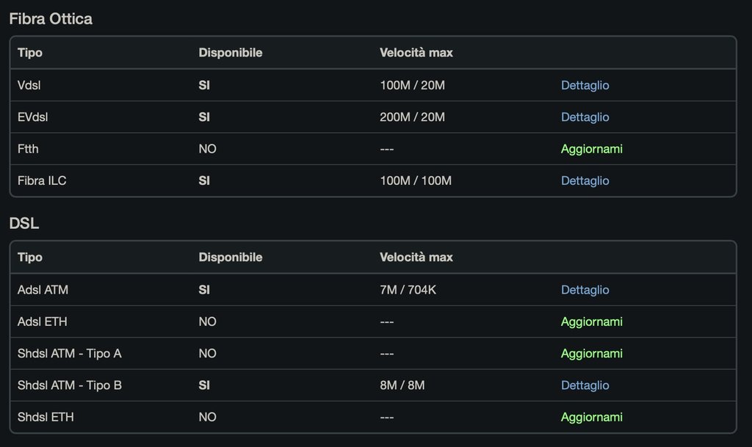This screenshot has width=752, height=447.
Task: Open Dettaglio link for Fibra ILC
Action: coord(585,181)
